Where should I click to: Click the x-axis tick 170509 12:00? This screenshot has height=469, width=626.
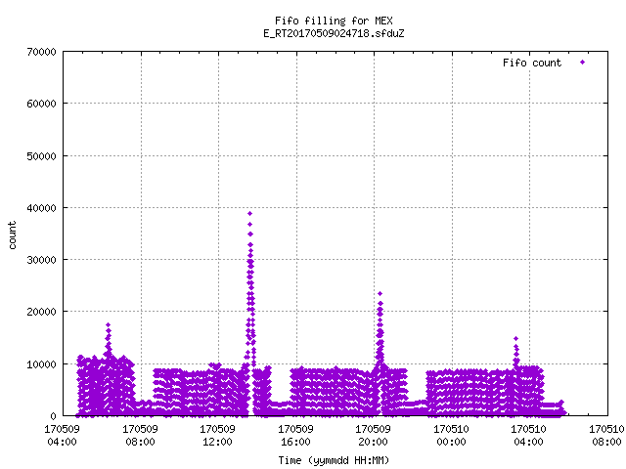(217, 436)
